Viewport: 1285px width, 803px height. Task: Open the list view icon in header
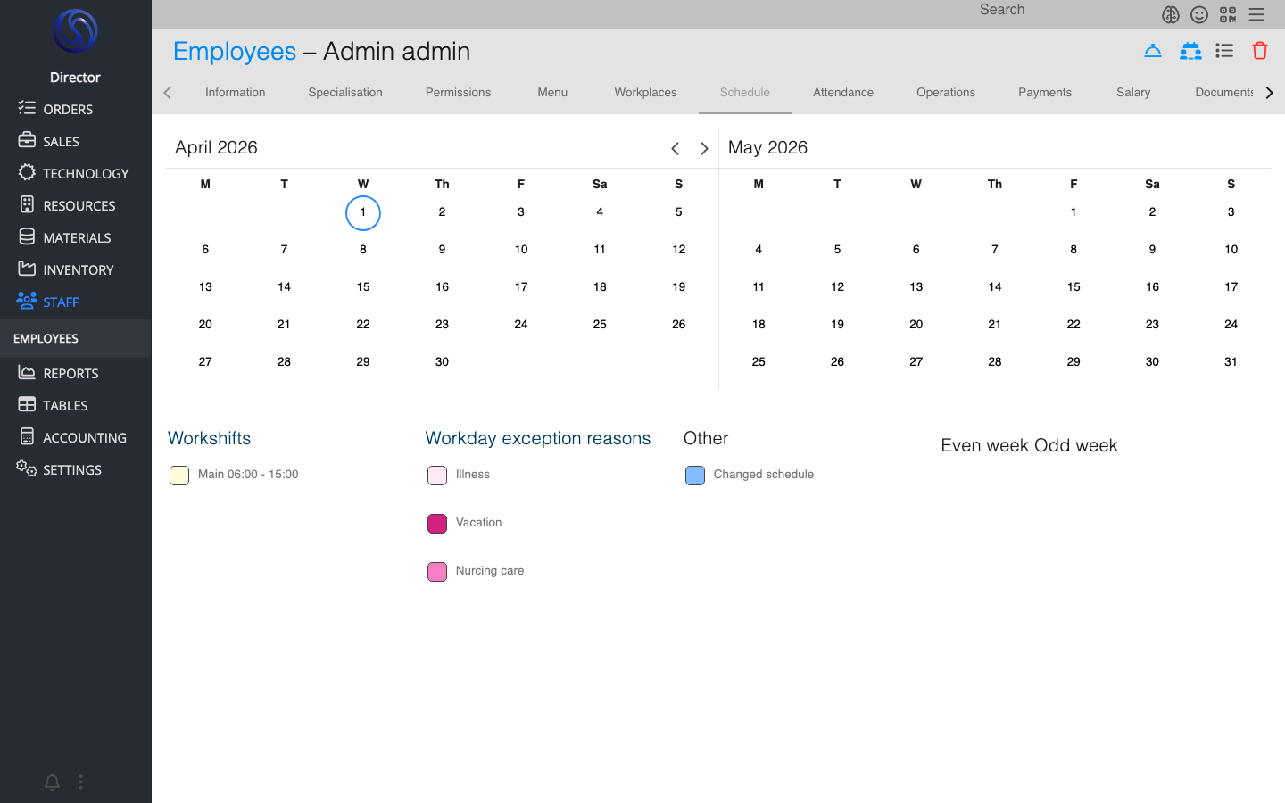point(1224,51)
